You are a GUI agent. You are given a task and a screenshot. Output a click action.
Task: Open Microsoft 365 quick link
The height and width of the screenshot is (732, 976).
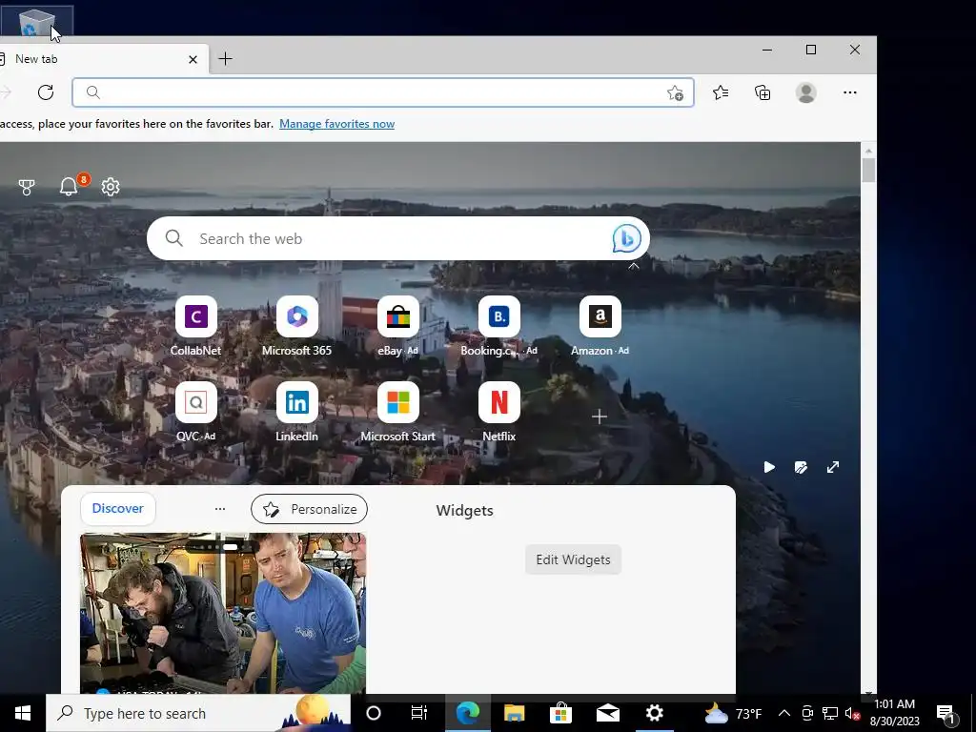(x=297, y=326)
